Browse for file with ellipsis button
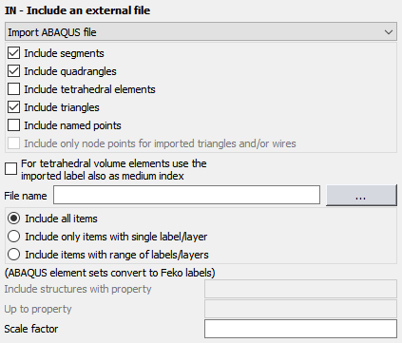 click(x=361, y=195)
